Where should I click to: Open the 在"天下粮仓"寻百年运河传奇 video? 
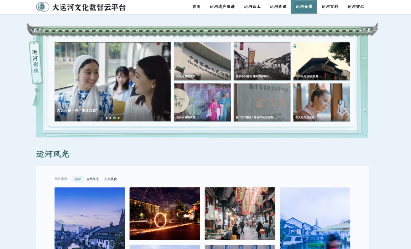point(262,102)
